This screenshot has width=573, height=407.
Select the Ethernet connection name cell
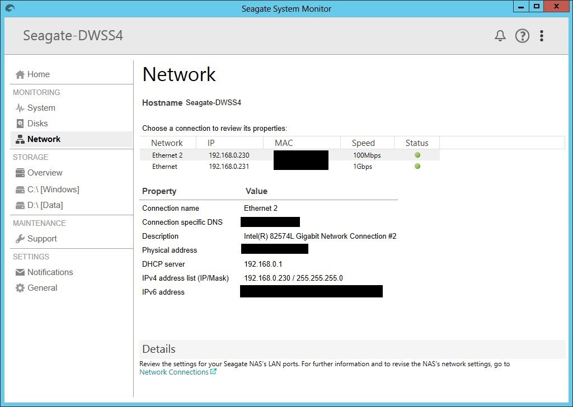165,167
